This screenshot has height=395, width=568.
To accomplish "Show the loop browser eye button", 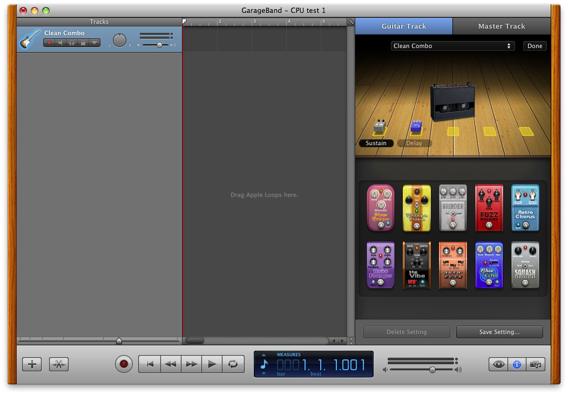I will 498,364.
